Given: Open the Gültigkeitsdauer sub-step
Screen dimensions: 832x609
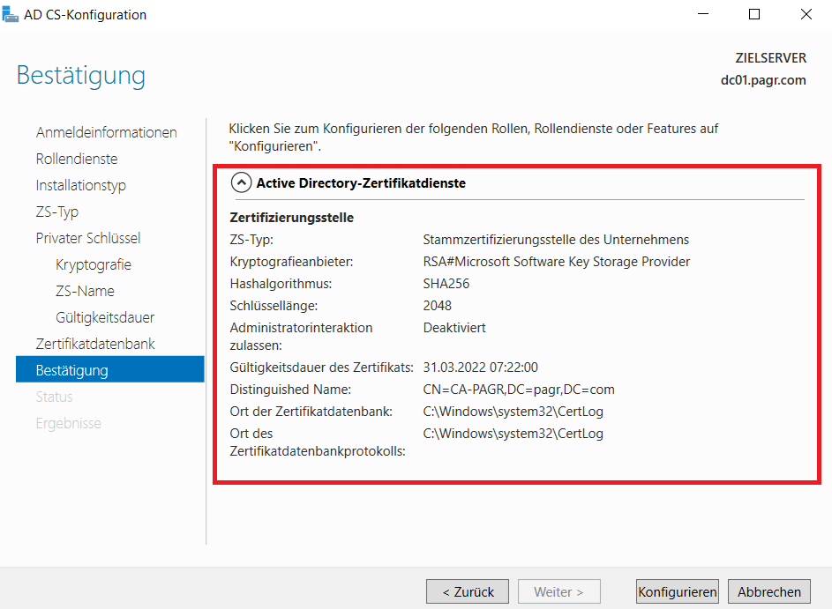Looking at the screenshot, I should pos(104,317).
